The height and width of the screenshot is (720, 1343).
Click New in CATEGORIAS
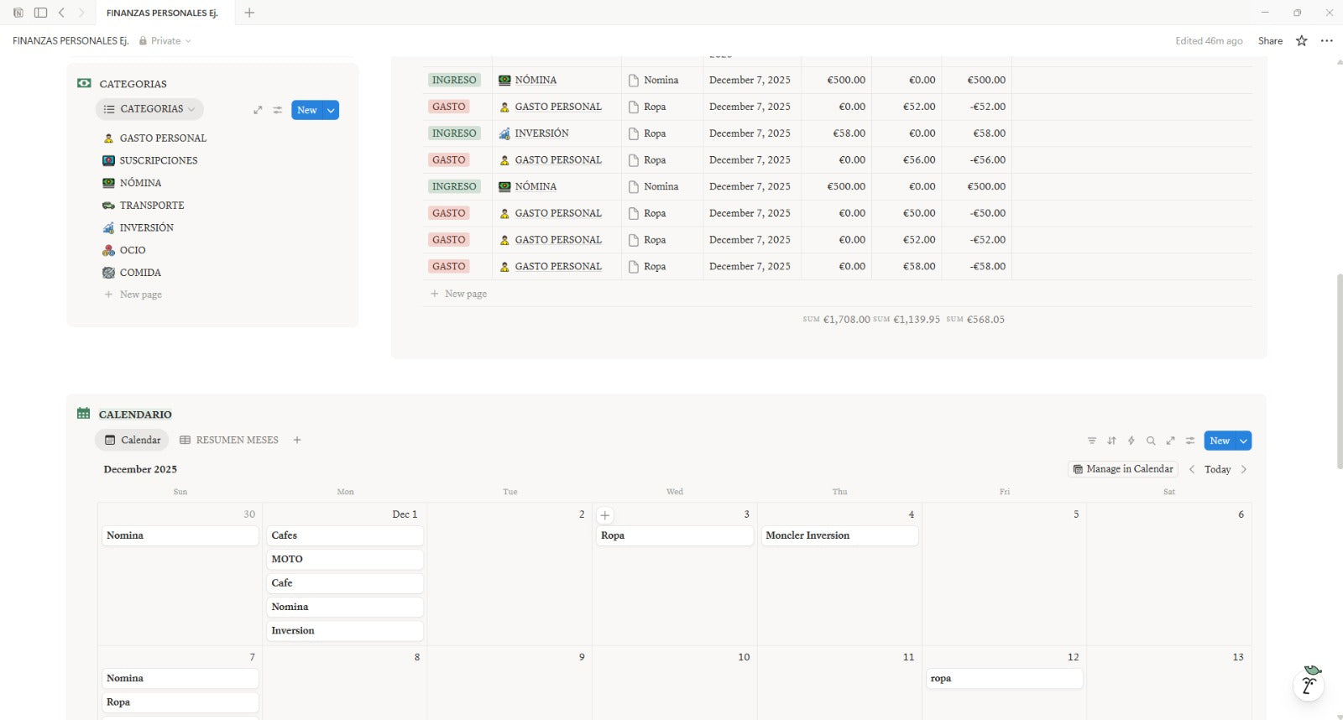[307, 110]
